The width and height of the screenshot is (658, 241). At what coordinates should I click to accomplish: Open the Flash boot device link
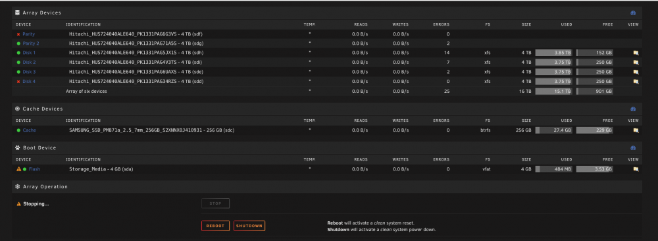point(34,169)
